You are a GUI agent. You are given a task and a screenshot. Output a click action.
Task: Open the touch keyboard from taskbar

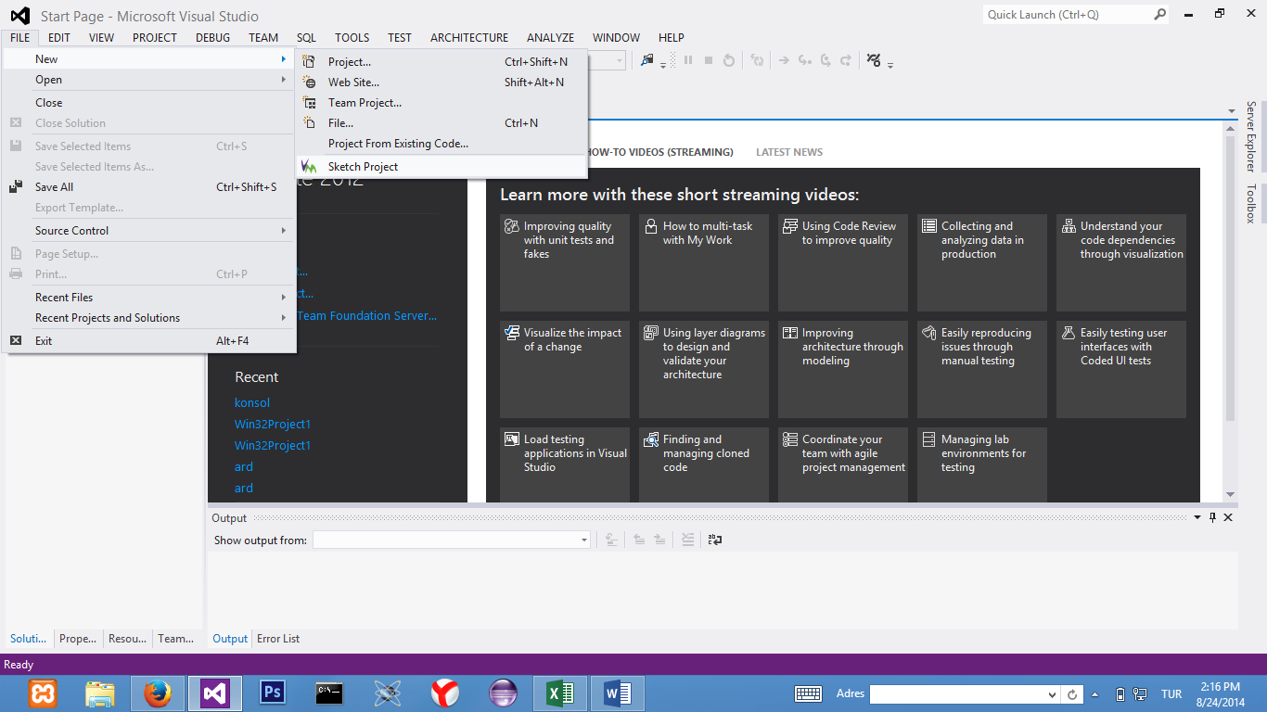click(808, 694)
